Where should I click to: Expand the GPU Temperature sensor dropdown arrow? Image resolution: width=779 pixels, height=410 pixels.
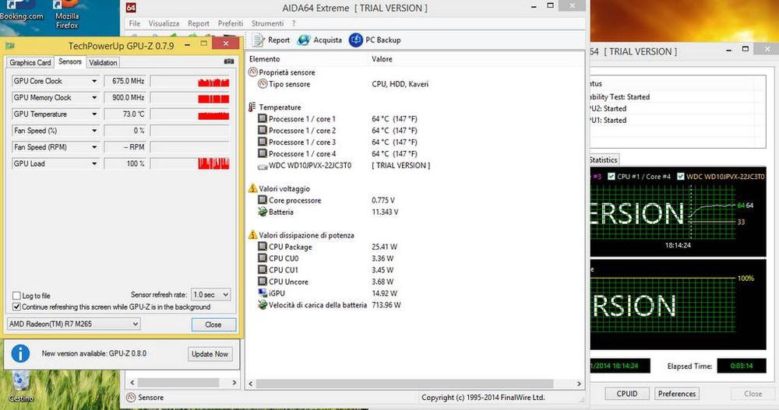(x=94, y=114)
